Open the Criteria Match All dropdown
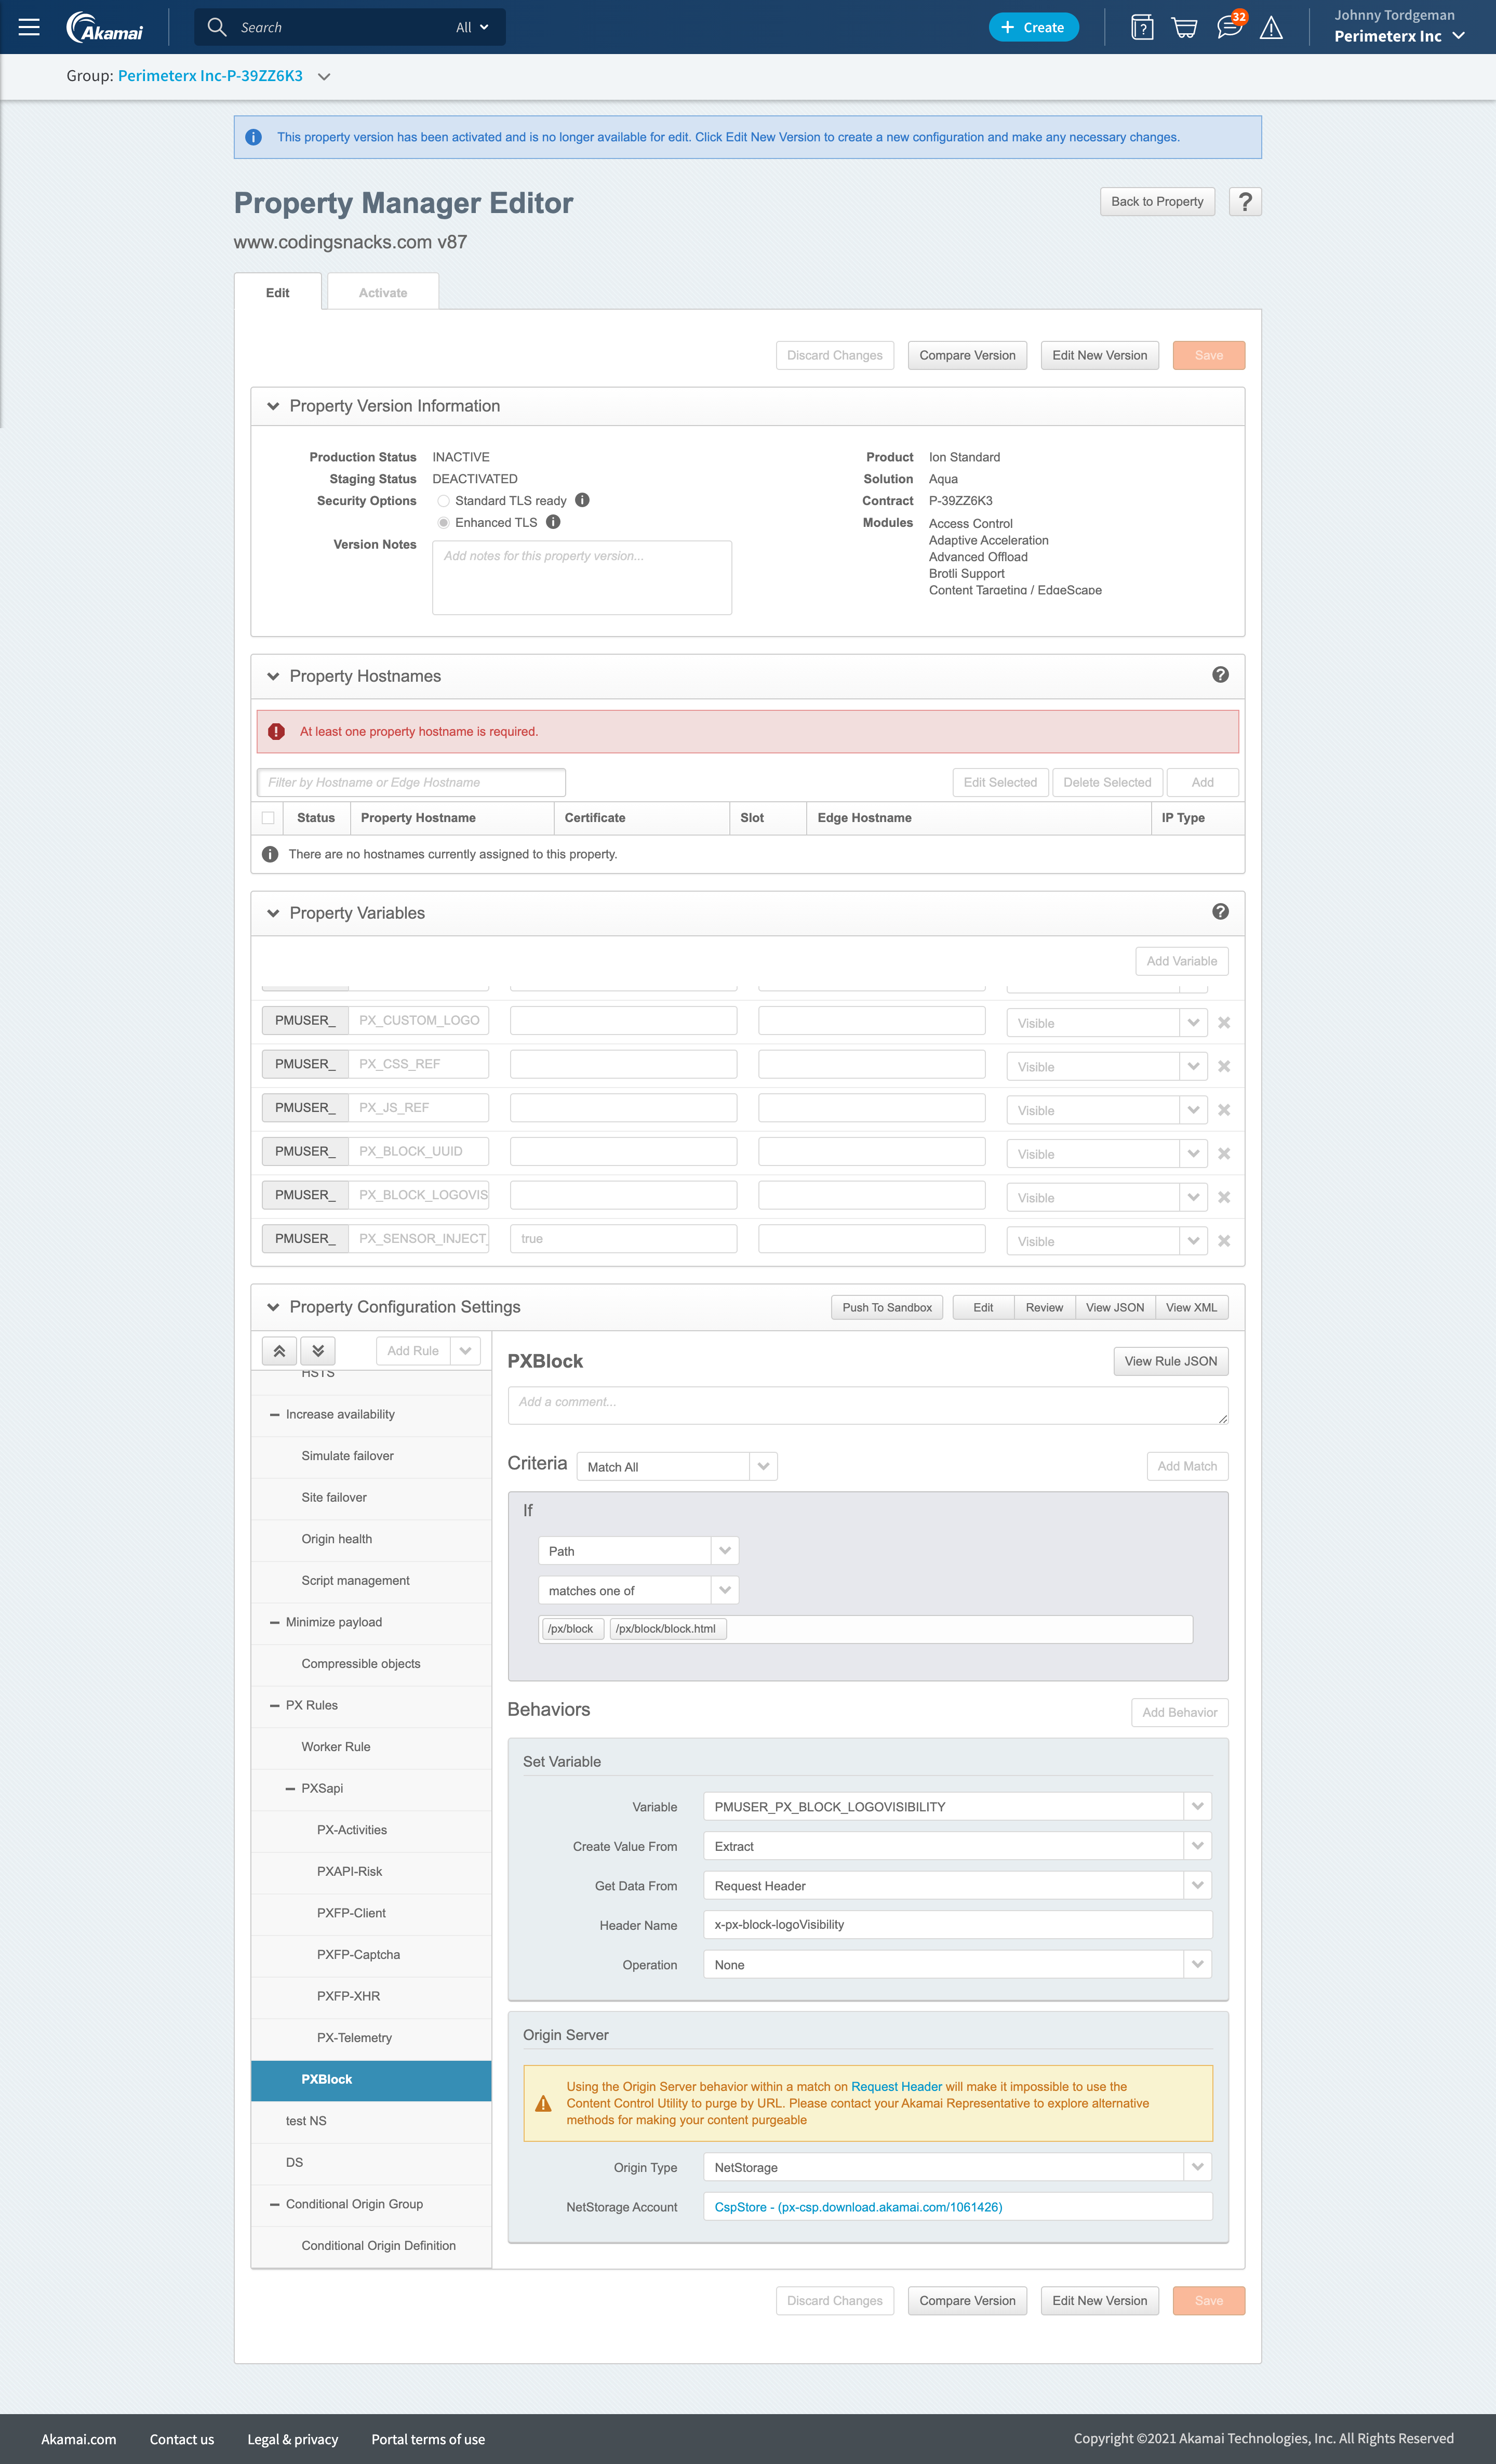Image resolution: width=1496 pixels, height=2464 pixels. click(676, 1467)
